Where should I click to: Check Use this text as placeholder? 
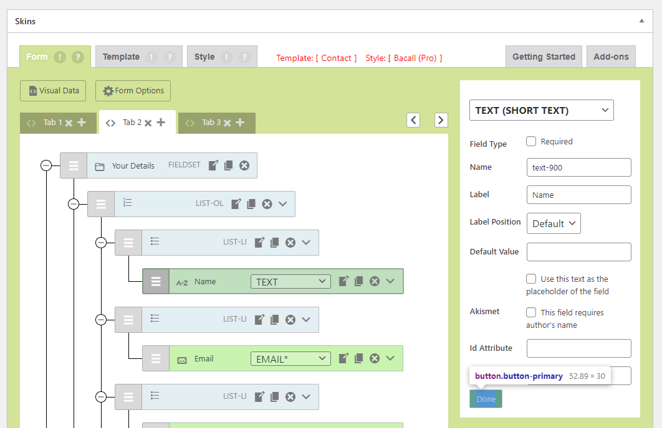(531, 279)
